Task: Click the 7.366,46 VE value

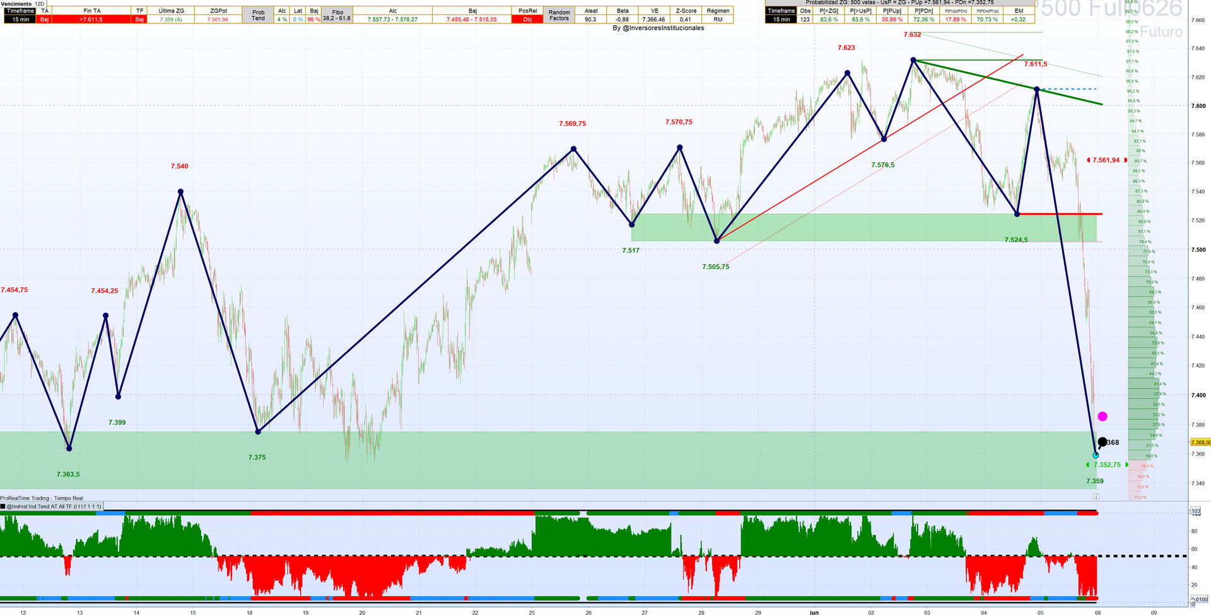Action: (654, 20)
